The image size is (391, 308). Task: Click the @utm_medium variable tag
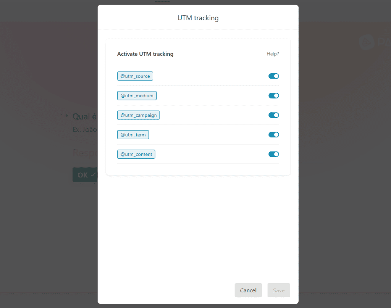coord(137,95)
